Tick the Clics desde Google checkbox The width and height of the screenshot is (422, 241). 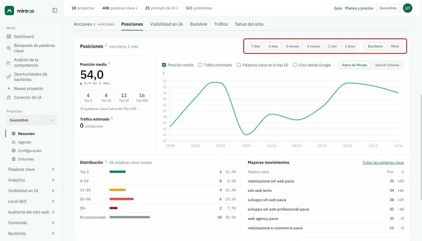295,65
